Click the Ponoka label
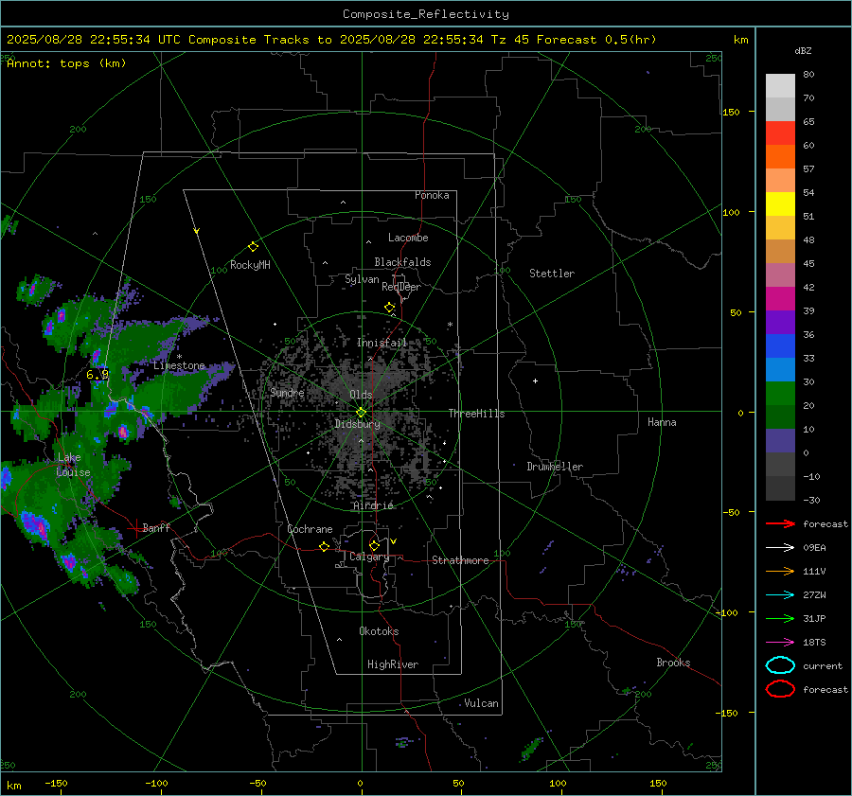 pyautogui.click(x=432, y=195)
